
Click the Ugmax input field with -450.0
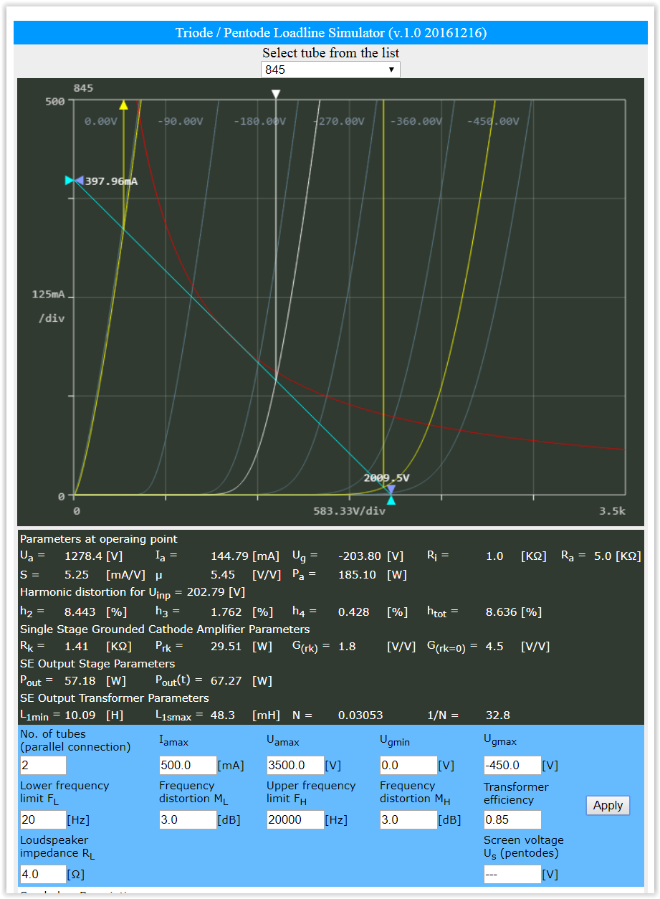point(512,765)
